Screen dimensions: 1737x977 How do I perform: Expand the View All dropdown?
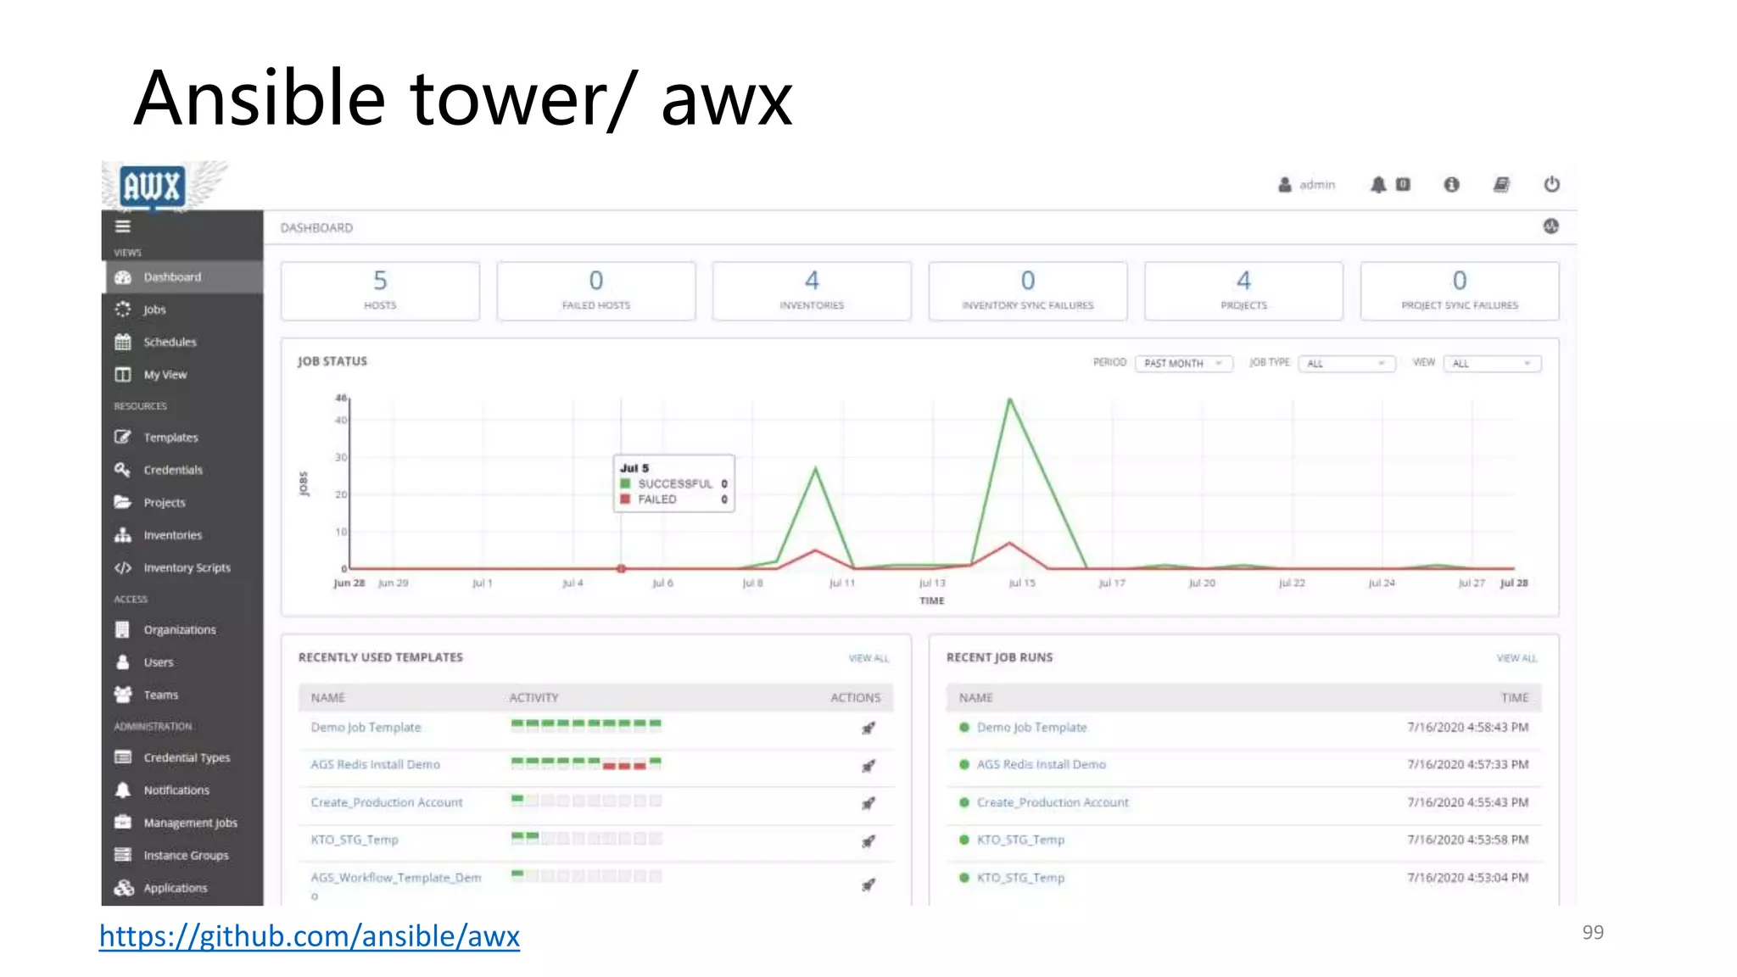1493,363
